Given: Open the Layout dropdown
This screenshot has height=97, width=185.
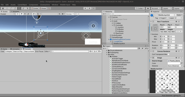Looking at the screenshot, I should [x=178, y=8].
